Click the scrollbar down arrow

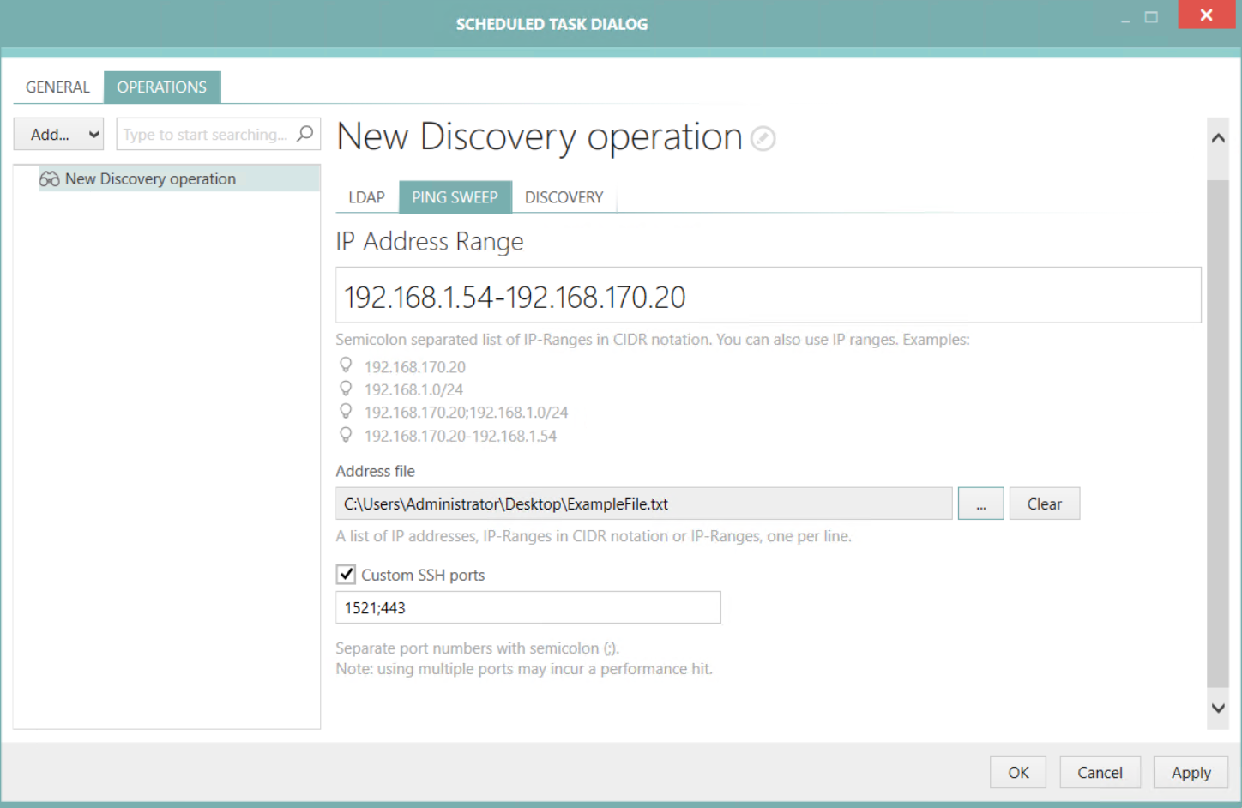pos(1218,709)
